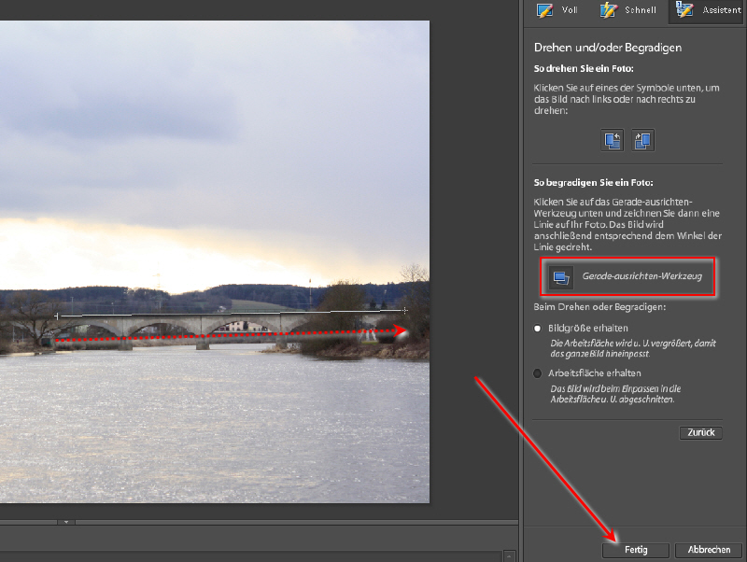
Task: Collapse the bottom panel via the divider handle
Action: (66, 522)
